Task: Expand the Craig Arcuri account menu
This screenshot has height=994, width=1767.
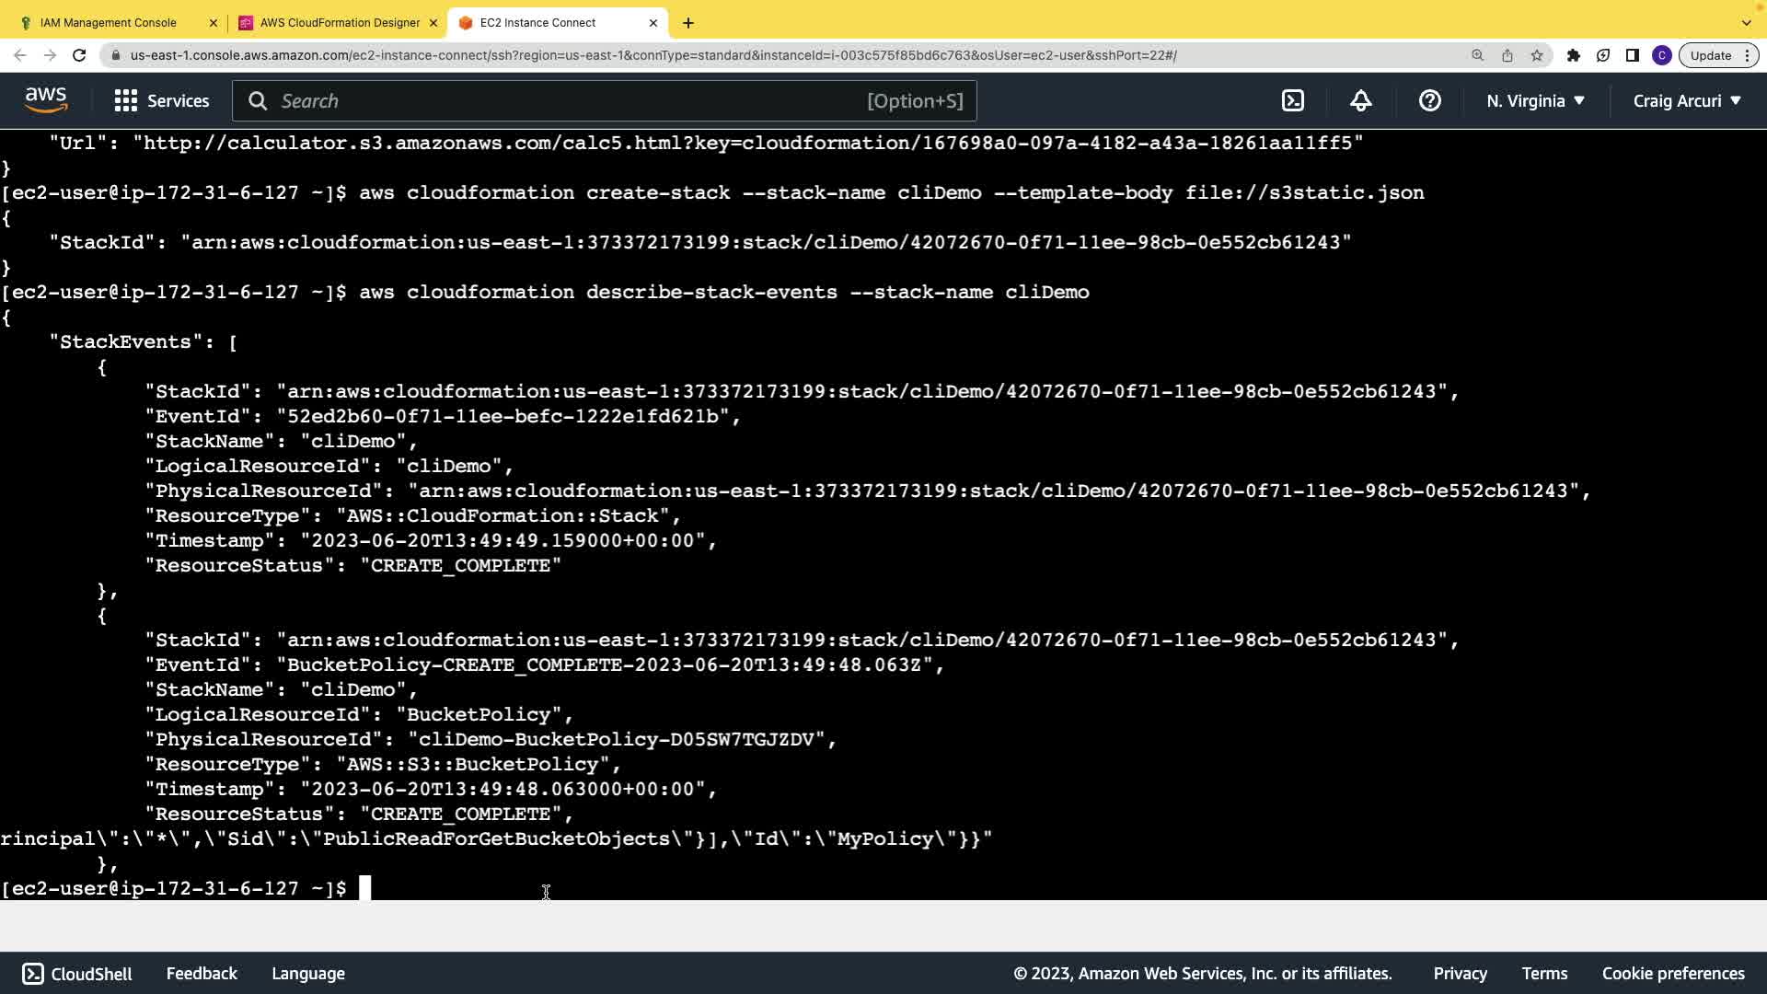Action: click(1687, 101)
